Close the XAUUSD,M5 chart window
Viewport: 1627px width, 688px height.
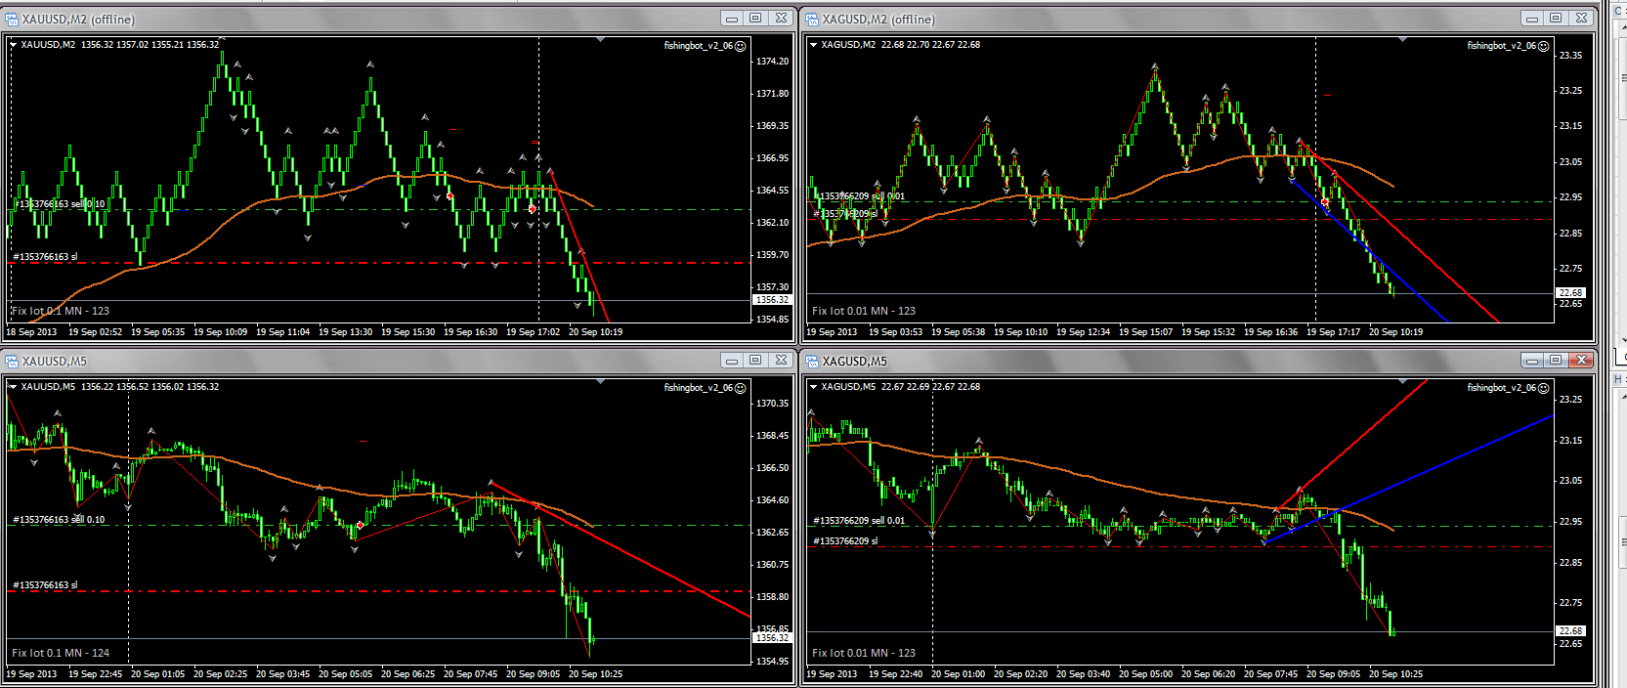(781, 360)
